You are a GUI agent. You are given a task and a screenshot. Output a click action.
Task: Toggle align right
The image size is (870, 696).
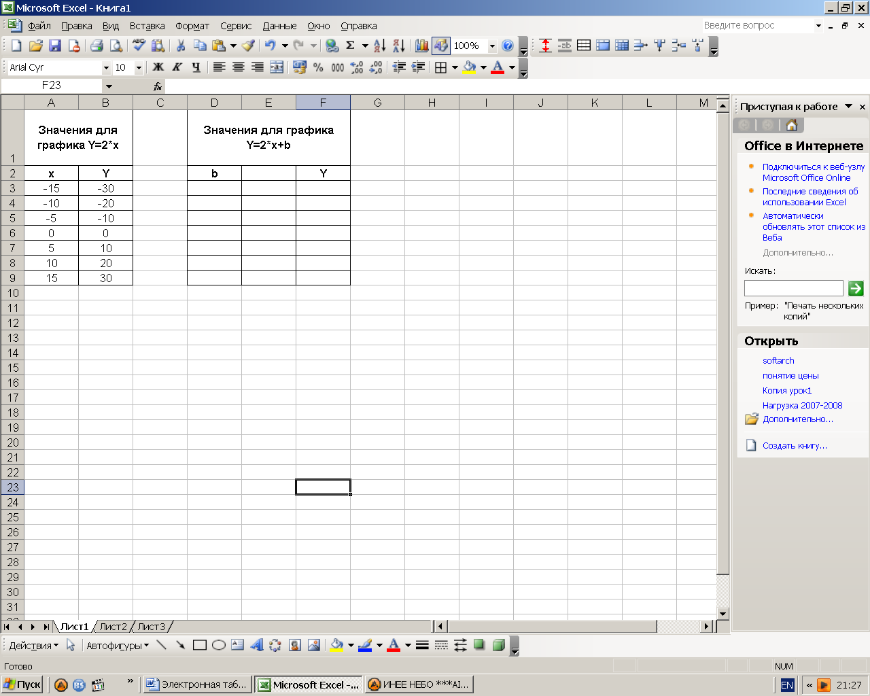click(257, 67)
